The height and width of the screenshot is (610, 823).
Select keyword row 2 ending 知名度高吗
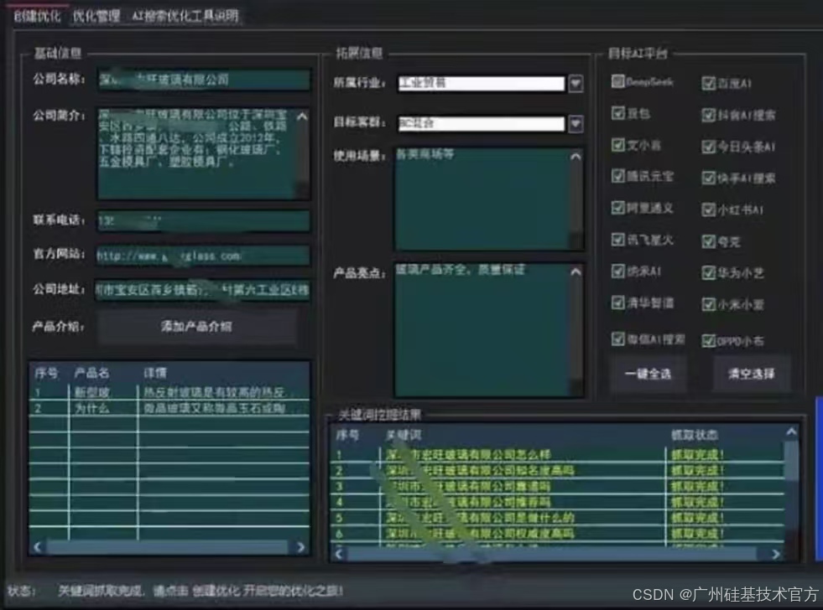click(557, 470)
